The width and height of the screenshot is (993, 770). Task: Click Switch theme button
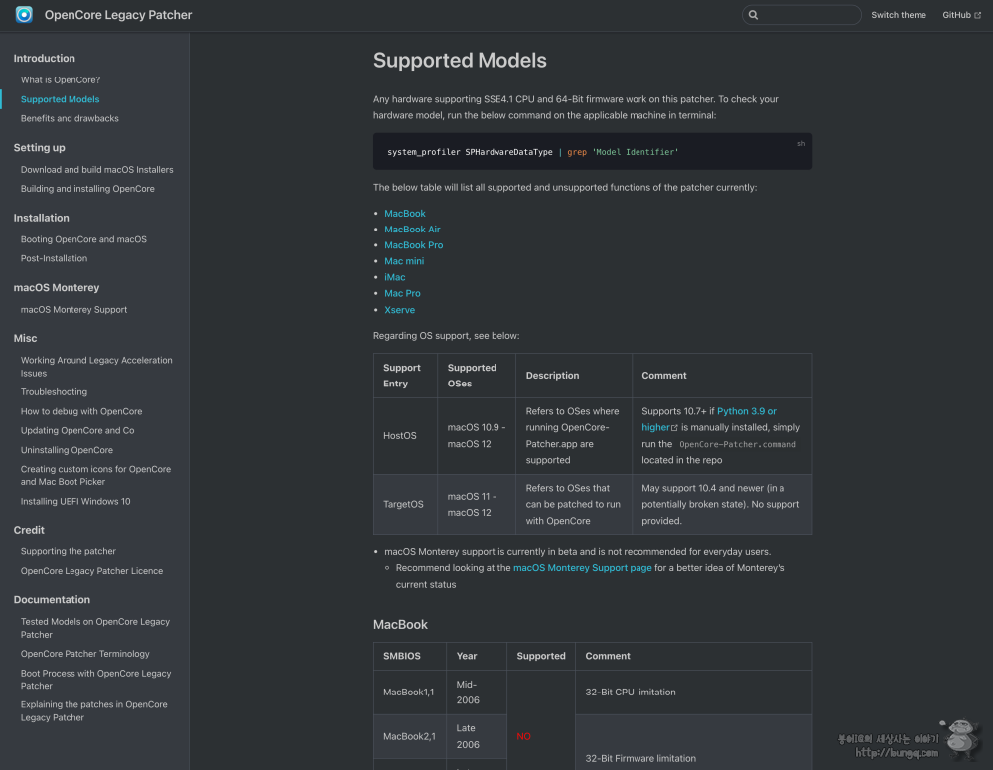pos(898,15)
